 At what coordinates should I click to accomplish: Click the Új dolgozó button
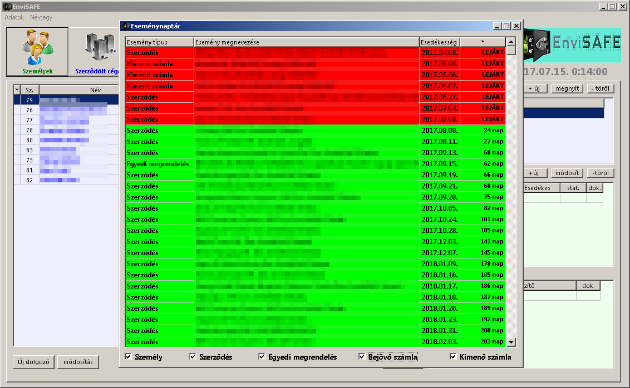pyautogui.click(x=34, y=362)
